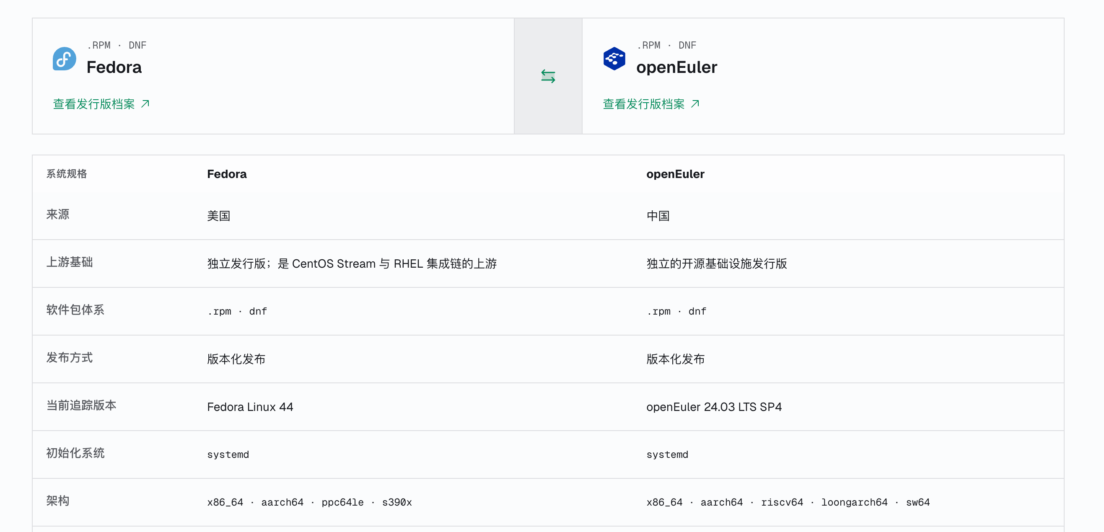
Task: Click the .RPM · DNF tag above openEuler
Action: 666,45
